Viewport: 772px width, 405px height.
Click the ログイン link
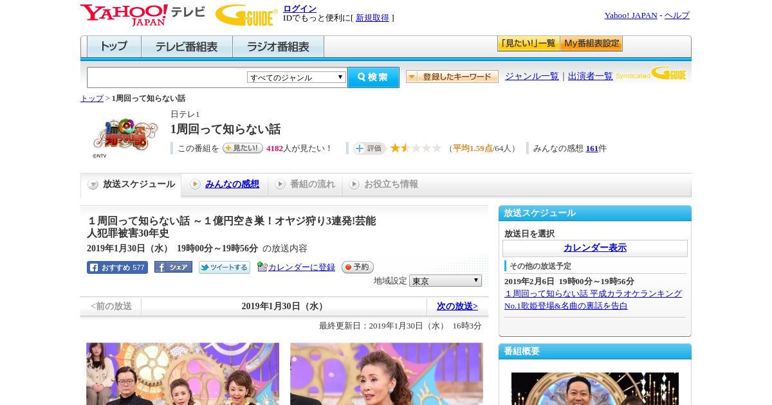300,8
